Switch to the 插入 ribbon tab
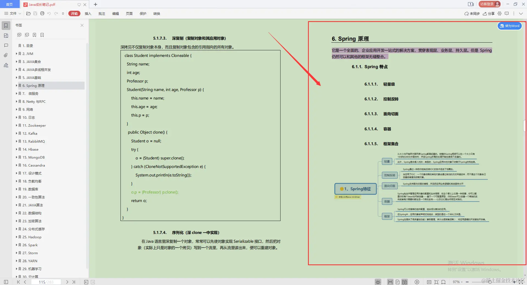The height and width of the screenshot is (285, 527). point(88,13)
